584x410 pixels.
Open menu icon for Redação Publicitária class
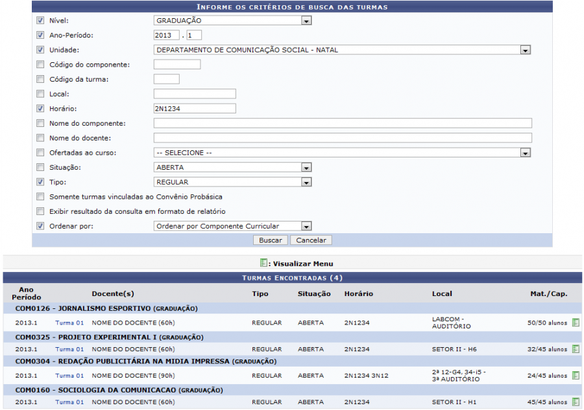click(x=576, y=376)
